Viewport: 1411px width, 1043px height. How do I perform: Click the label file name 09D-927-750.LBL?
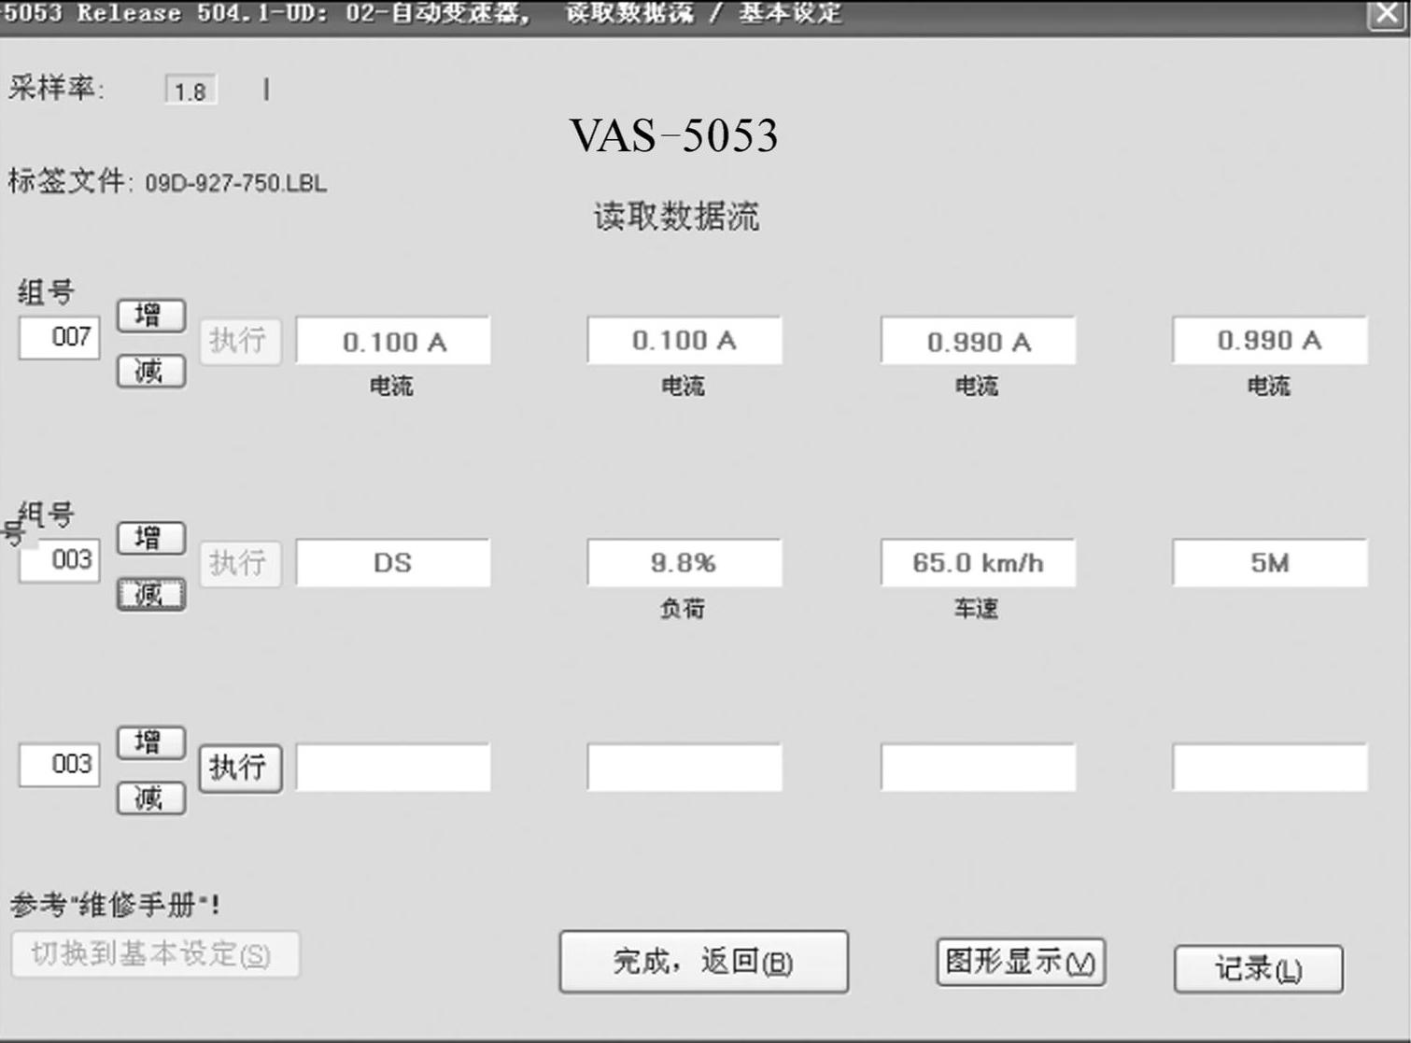click(236, 183)
